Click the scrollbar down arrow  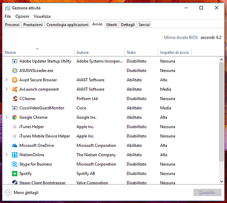coord(221,182)
